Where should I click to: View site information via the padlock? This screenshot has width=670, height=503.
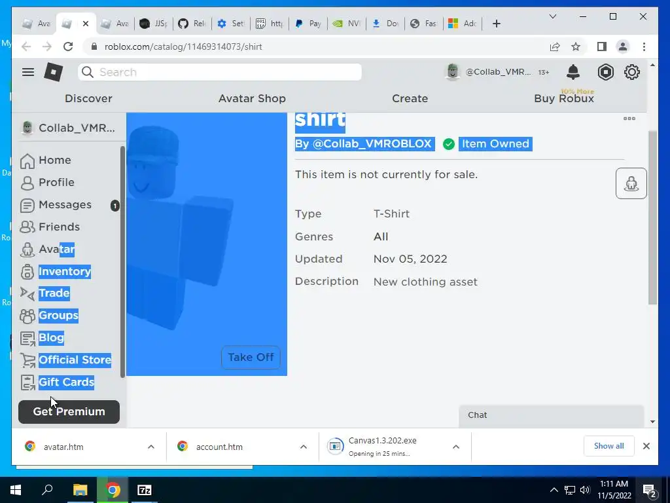pos(94,47)
